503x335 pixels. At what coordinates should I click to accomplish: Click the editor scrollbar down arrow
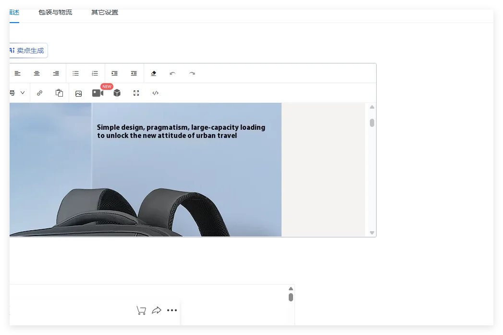point(372,233)
